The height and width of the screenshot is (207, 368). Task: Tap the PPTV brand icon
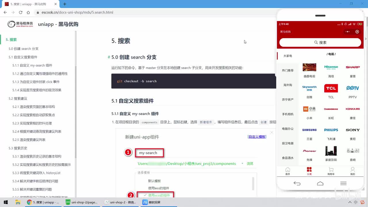pyautogui.click(x=353, y=88)
